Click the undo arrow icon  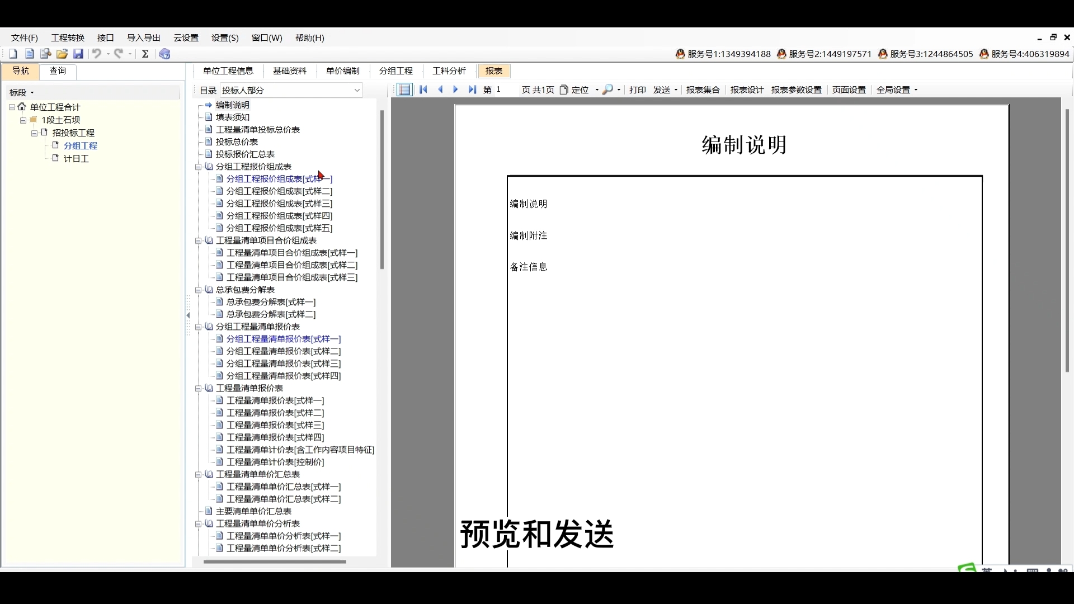click(x=97, y=54)
